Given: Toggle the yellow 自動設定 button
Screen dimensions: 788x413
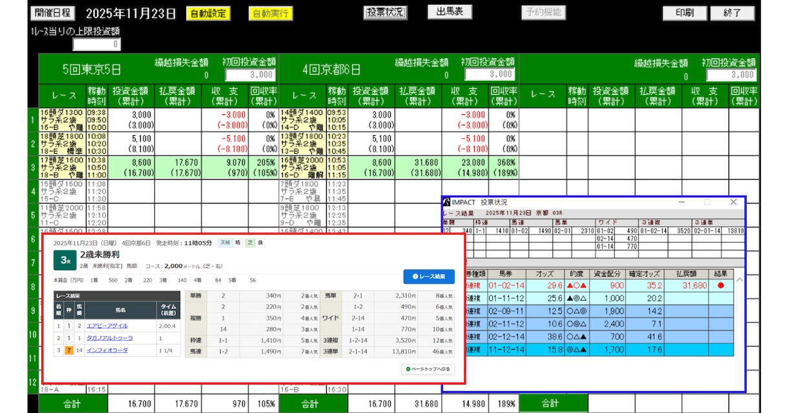Looking at the screenshot, I should pyautogui.click(x=207, y=14).
